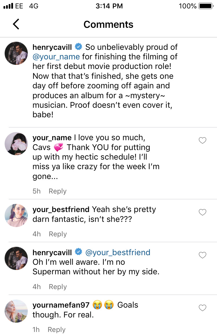Reply to your_name's comment

(x=58, y=191)
